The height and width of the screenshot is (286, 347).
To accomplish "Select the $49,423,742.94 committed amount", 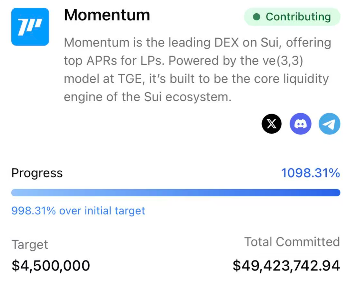I will [286, 266].
